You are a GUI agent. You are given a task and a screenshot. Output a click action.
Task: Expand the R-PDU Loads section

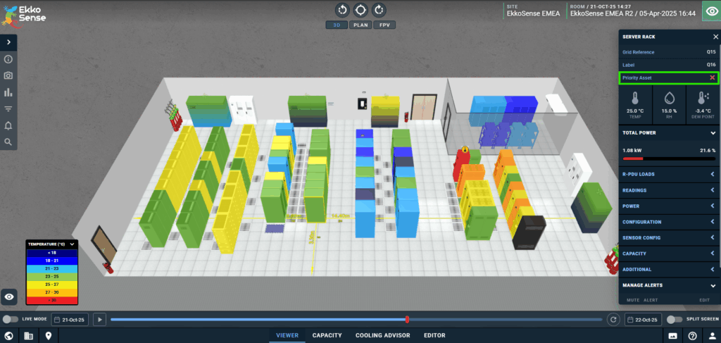(669, 174)
